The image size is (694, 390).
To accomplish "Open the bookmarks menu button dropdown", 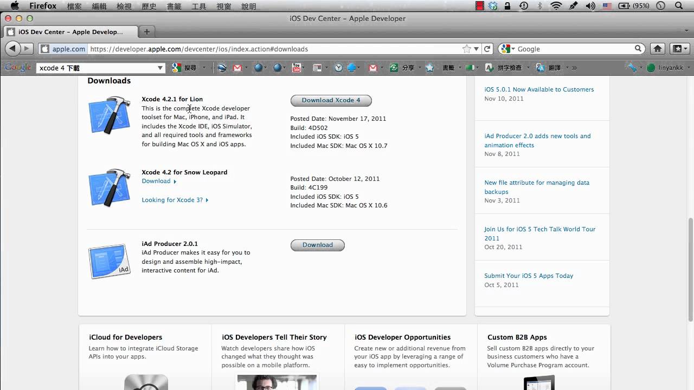I will click(x=680, y=49).
